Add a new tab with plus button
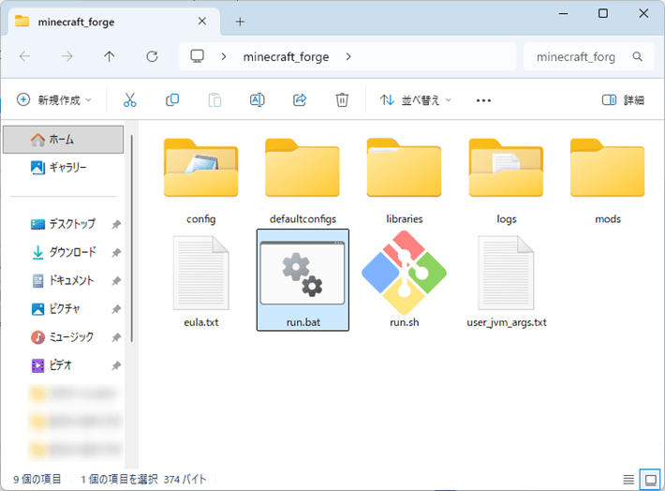665x491 pixels. pyautogui.click(x=240, y=22)
